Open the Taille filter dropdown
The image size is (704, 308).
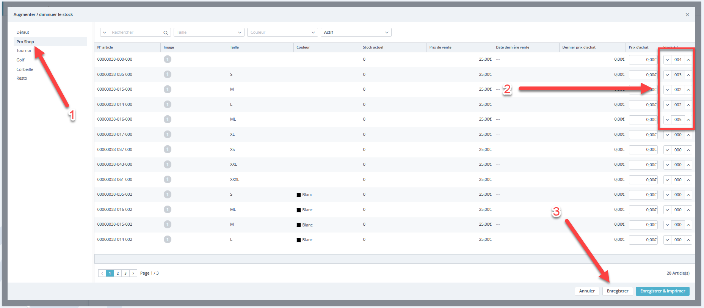(209, 32)
